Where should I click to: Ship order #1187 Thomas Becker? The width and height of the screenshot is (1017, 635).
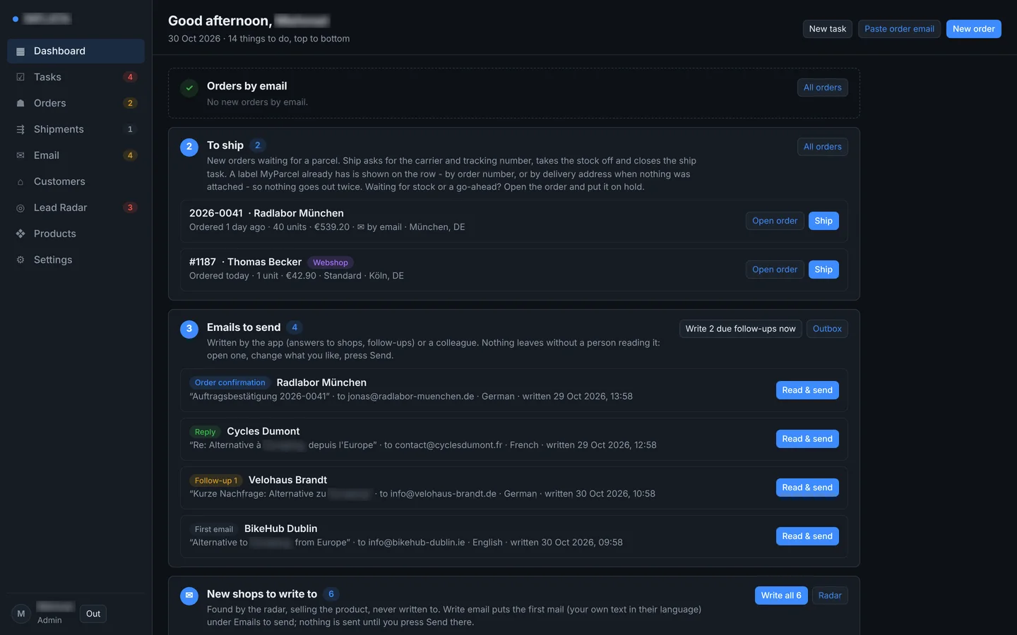[x=823, y=270]
